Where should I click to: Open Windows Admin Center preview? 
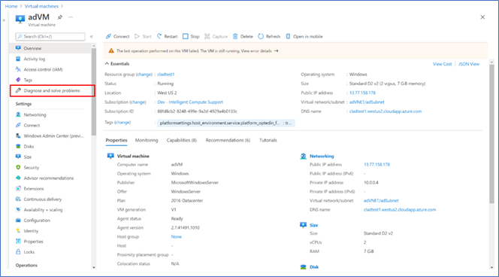[53, 135]
